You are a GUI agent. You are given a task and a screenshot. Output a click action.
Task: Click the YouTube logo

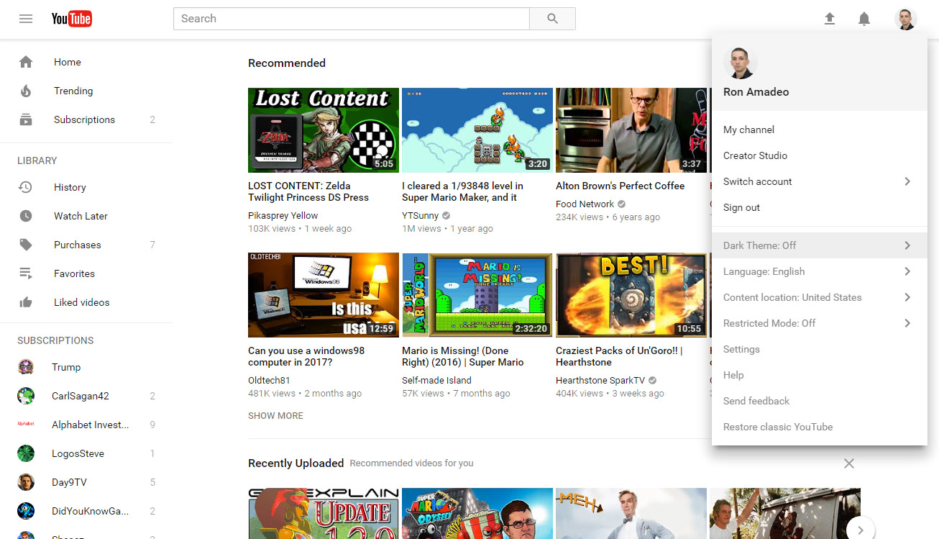click(x=71, y=19)
